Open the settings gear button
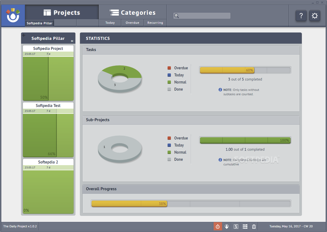The height and width of the screenshot is (232, 327). pos(315,16)
